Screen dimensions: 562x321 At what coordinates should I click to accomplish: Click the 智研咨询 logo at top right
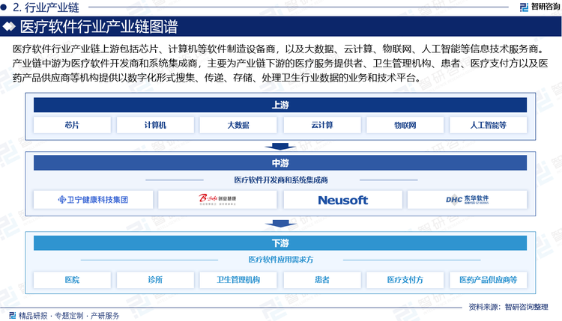pos(540,7)
